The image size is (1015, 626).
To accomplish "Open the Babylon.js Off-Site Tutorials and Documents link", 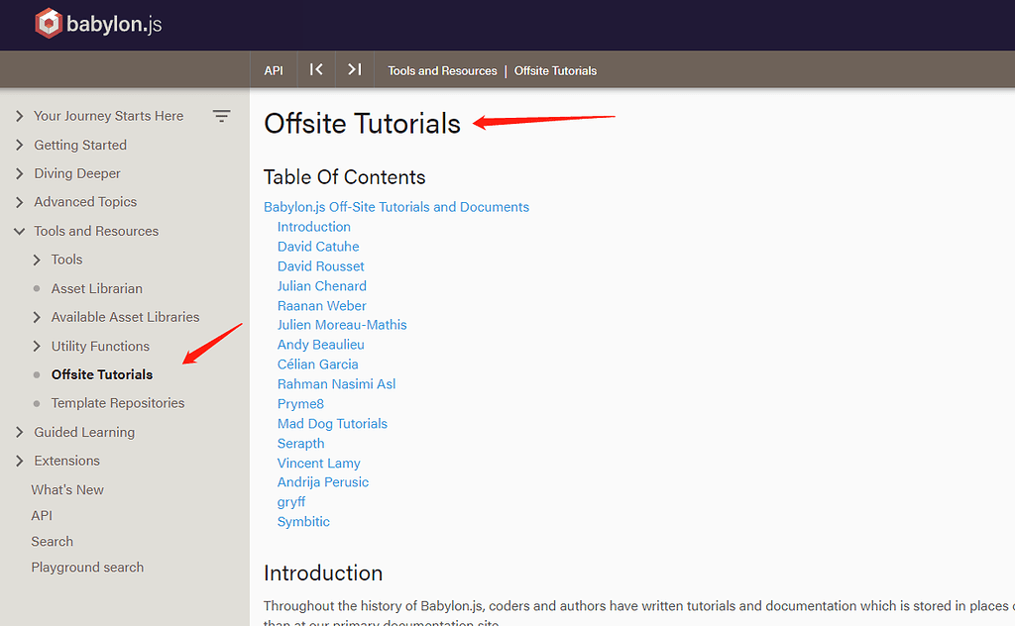I will click(x=396, y=207).
